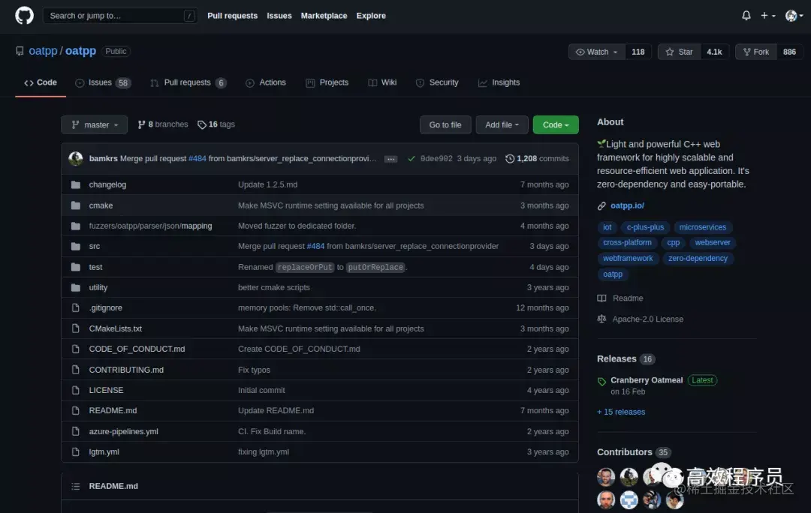
Task: Select the microservices topic tag
Action: 702,227
